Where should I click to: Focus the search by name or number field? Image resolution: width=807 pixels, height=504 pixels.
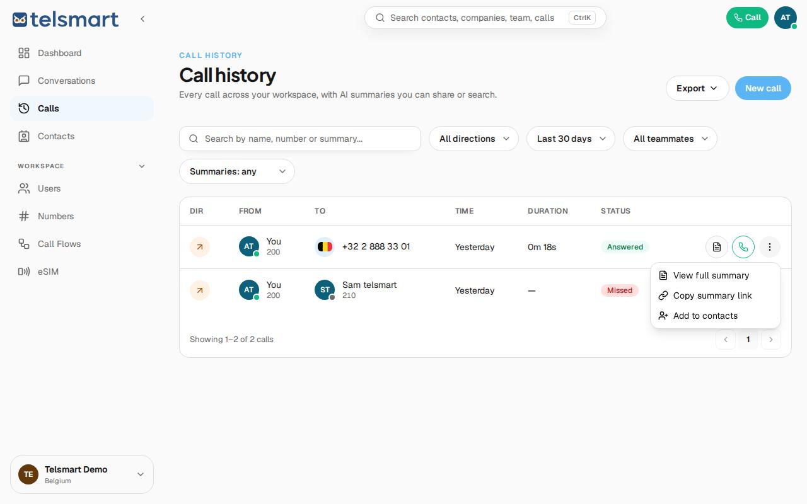tap(300, 139)
